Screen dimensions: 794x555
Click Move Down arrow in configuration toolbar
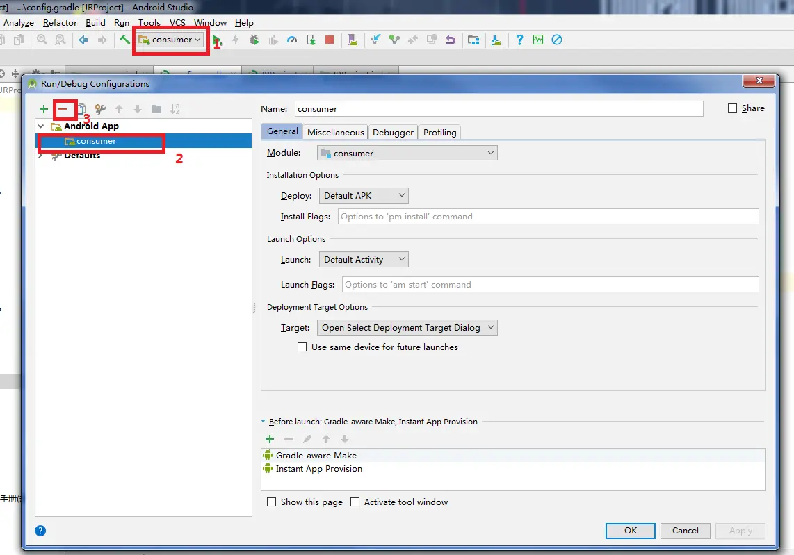(x=138, y=109)
